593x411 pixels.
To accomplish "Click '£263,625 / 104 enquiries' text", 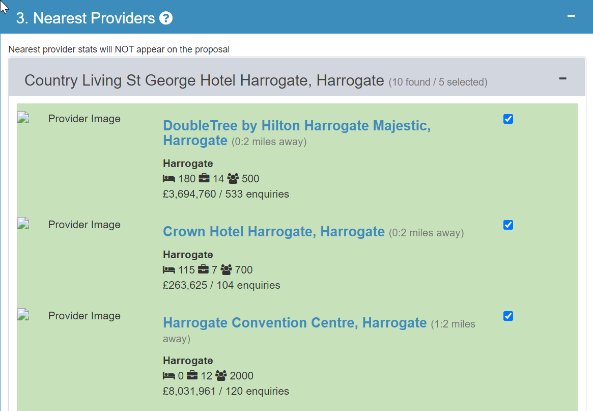I will pyautogui.click(x=221, y=285).
